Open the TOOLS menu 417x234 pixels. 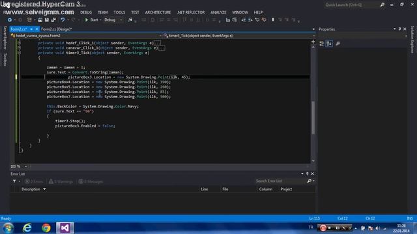click(119, 12)
